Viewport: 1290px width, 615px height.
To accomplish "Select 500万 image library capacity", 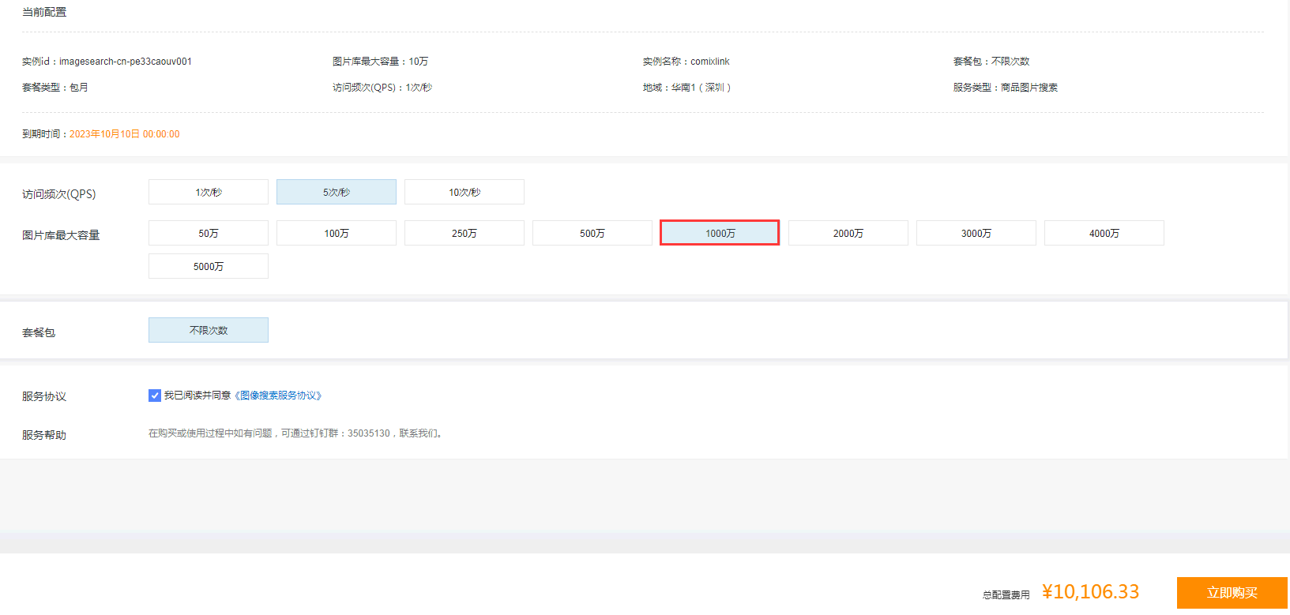I will click(592, 233).
